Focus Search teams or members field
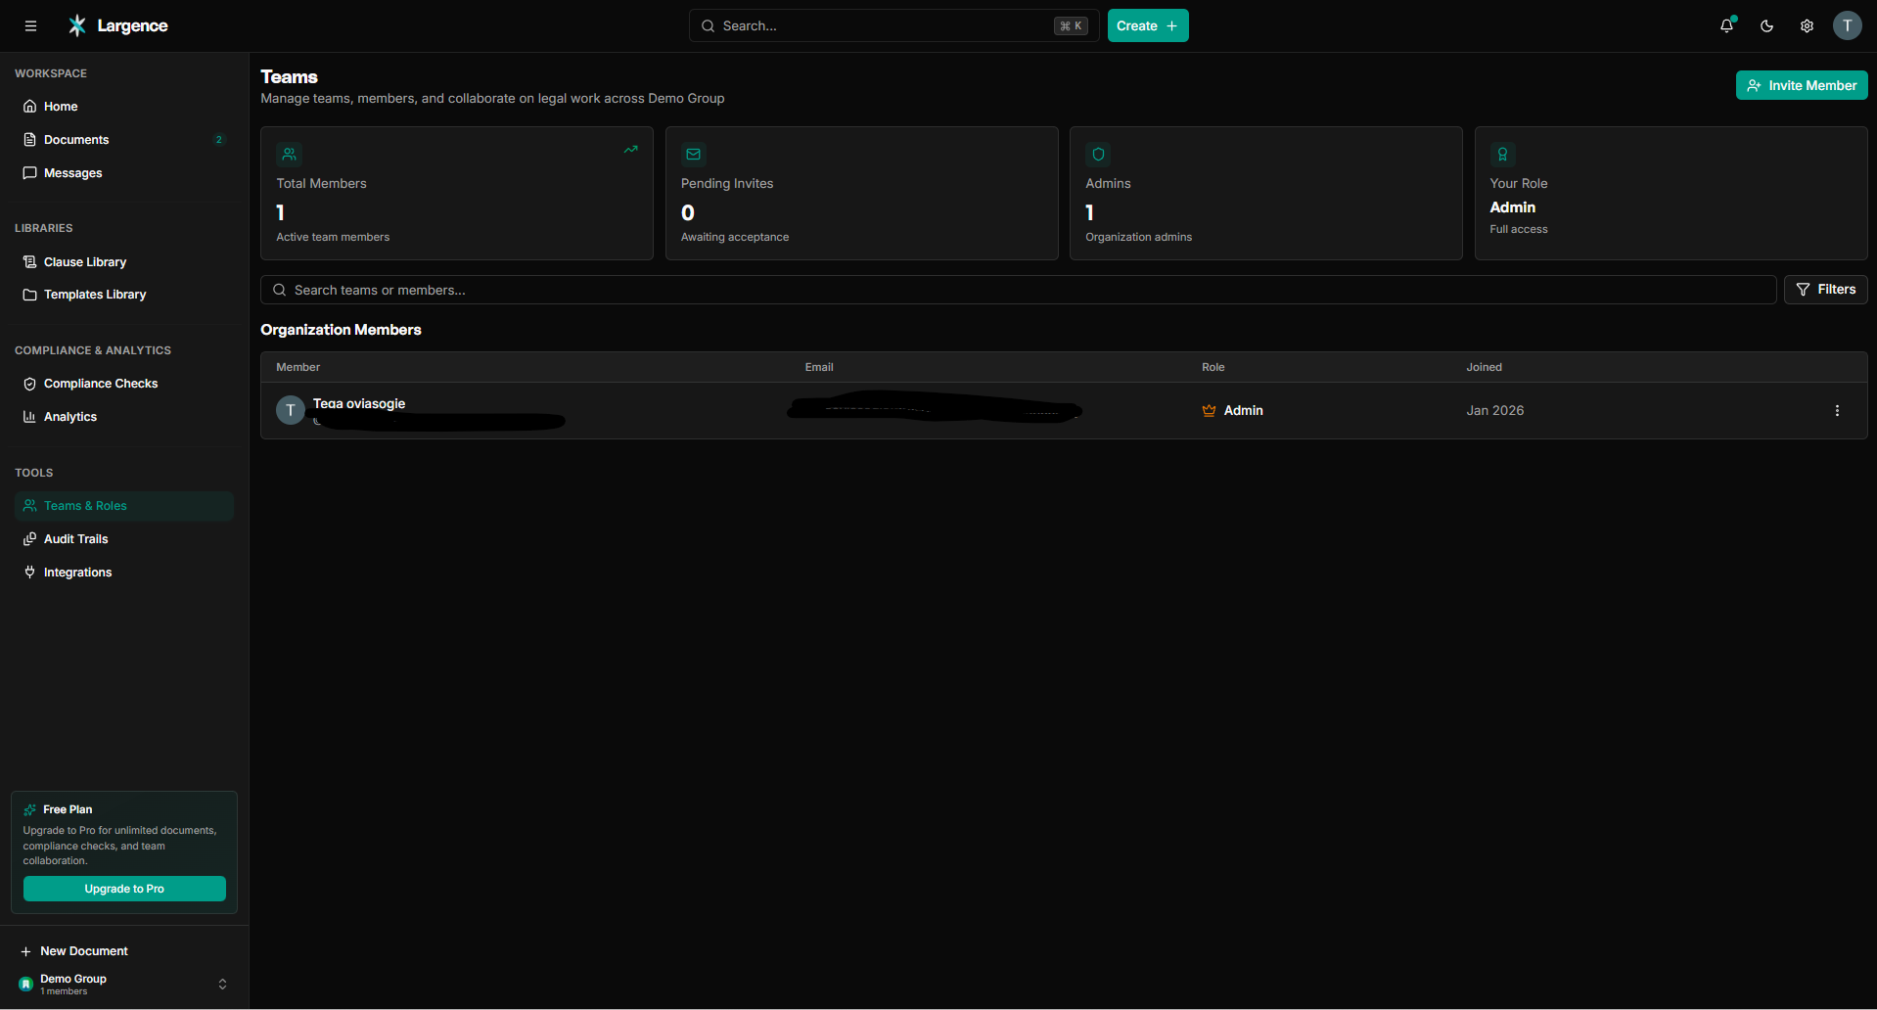 point(1018,290)
